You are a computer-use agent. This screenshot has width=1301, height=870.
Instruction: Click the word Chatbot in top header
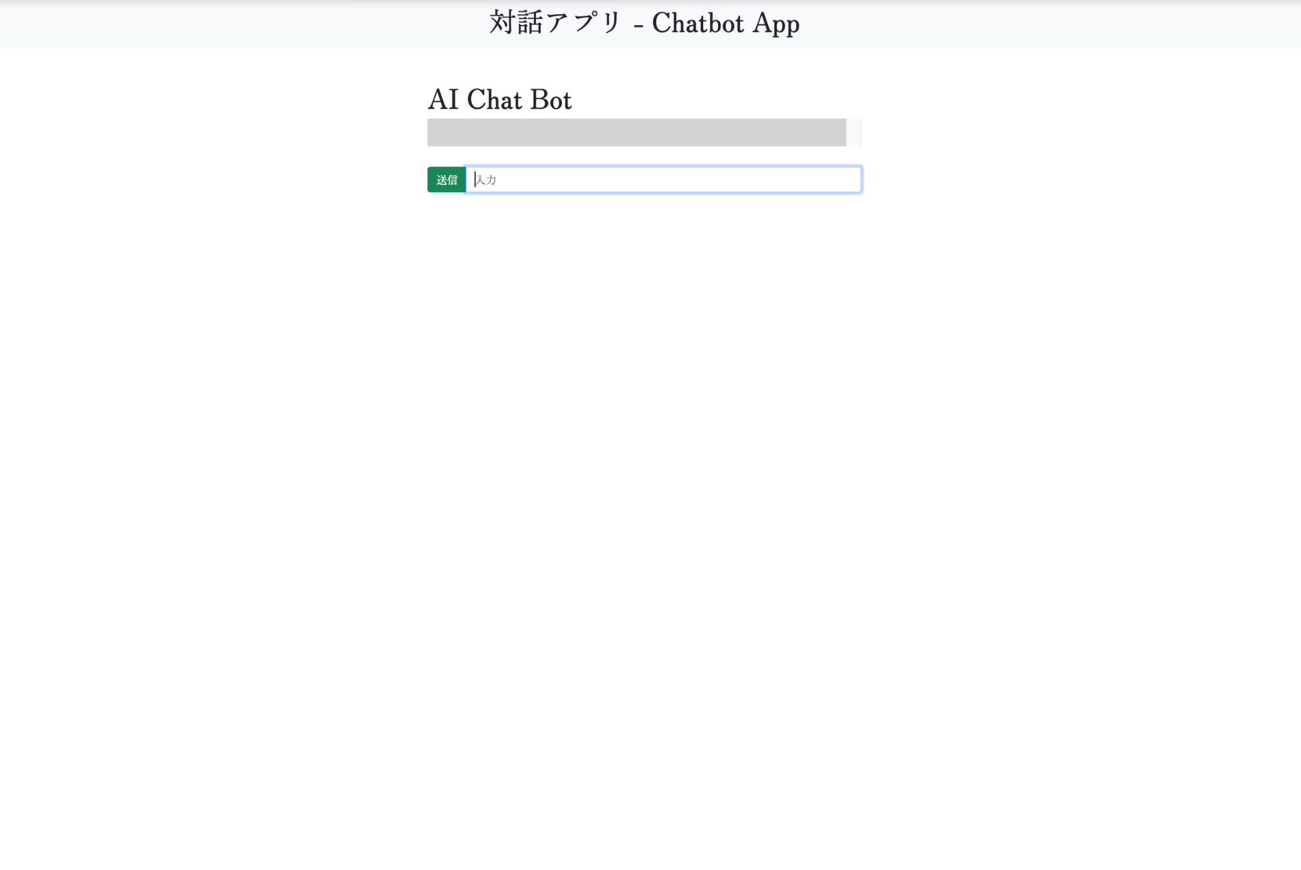(698, 23)
